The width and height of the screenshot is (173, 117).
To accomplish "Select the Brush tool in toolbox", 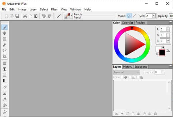I will [x=5, y=27].
